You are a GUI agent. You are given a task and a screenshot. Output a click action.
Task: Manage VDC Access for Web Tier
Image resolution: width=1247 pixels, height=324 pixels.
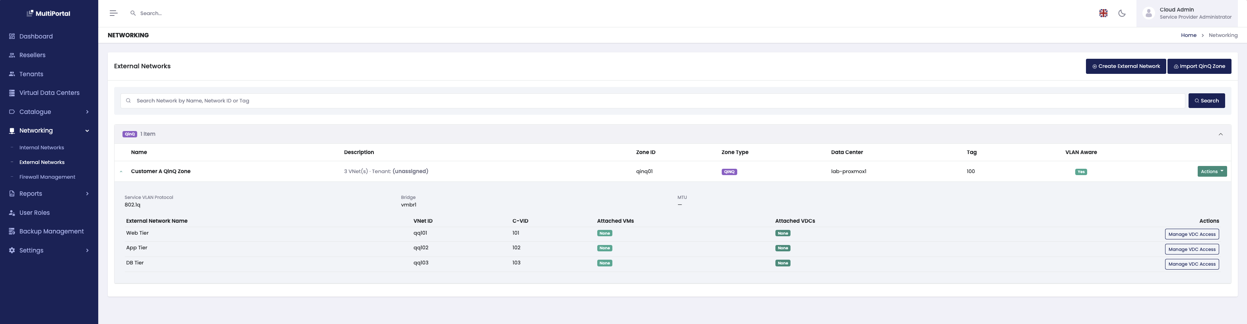(x=1191, y=234)
